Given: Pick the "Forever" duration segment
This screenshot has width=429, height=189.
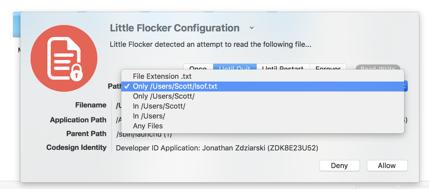Looking at the screenshot, I should tap(328, 67).
